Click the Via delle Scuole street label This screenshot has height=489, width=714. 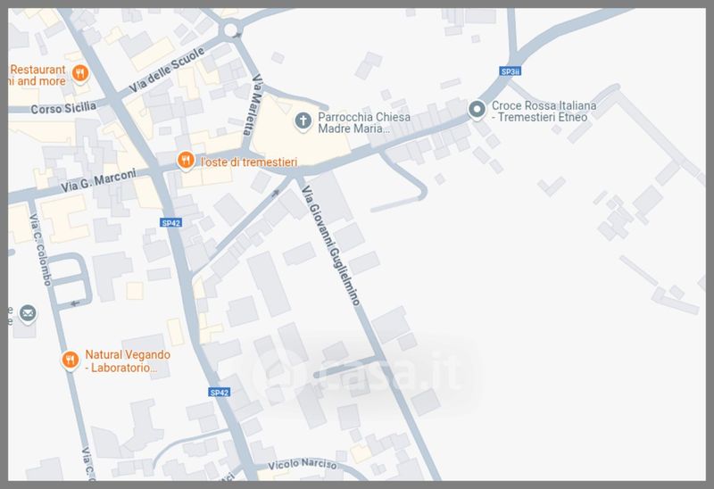[x=167, y=70]
